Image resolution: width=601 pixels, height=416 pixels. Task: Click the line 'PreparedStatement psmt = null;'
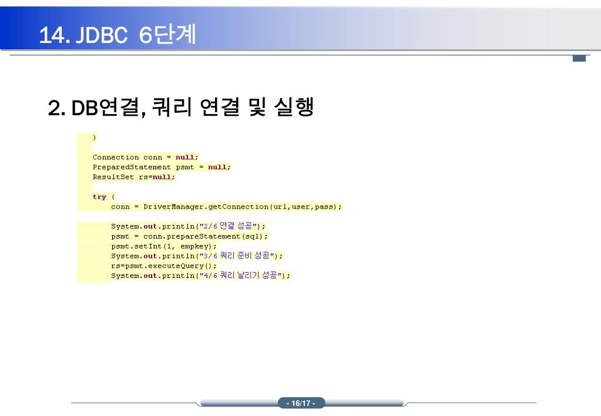coord(162,167)
